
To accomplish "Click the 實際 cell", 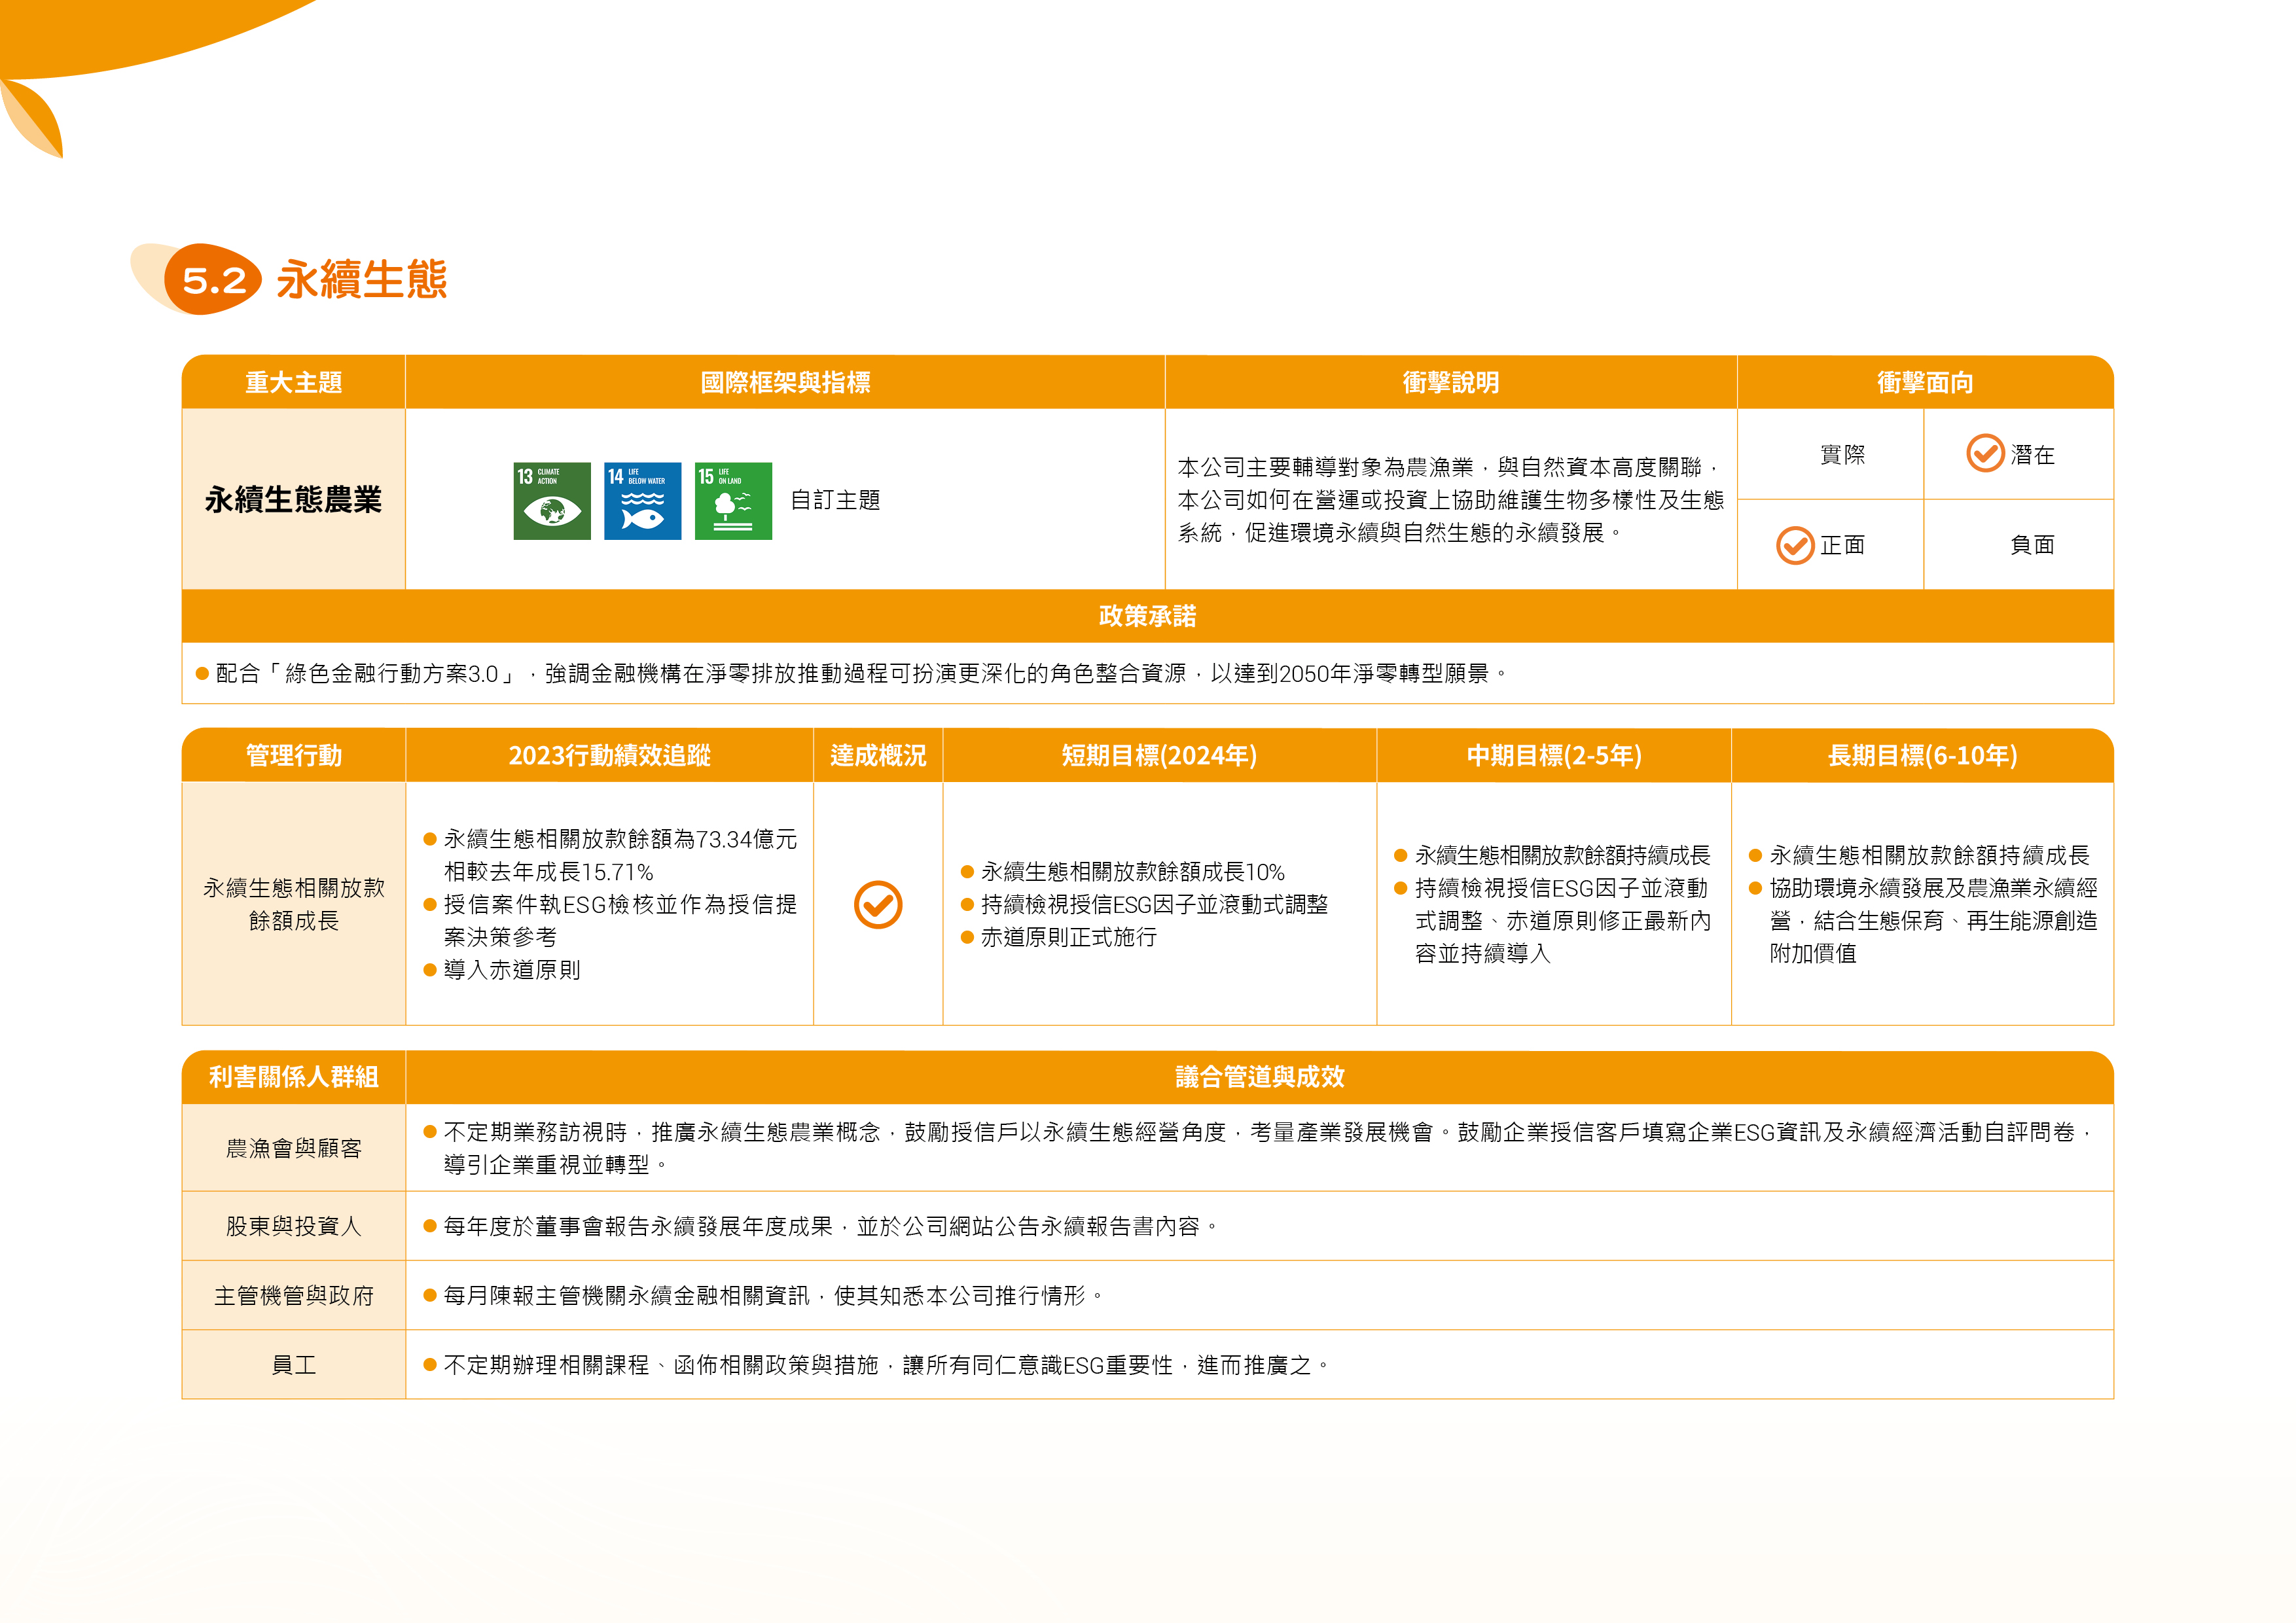I will (x=1831, y=454).
